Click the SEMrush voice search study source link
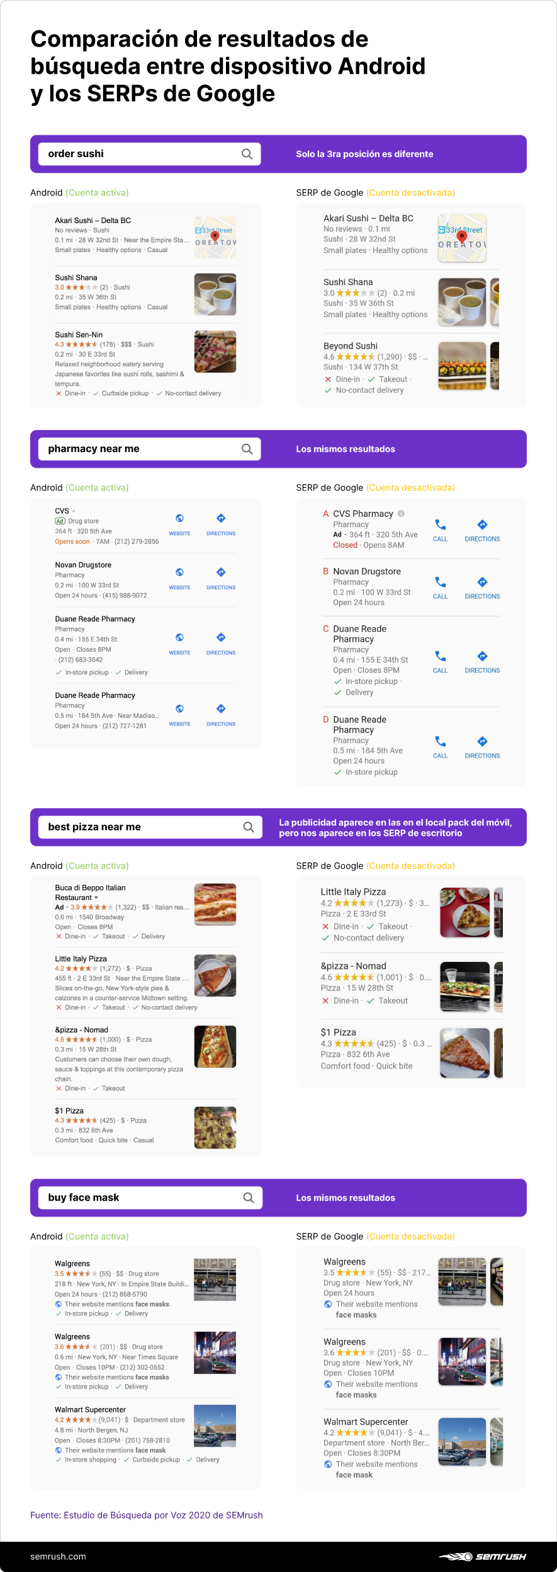557x1572 pixels. click(147, 1515)
